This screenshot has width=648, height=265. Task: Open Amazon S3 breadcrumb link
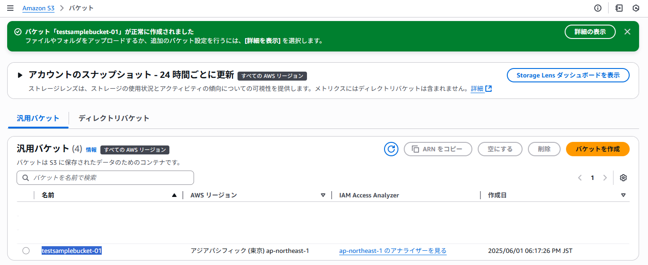click(39, 8)
